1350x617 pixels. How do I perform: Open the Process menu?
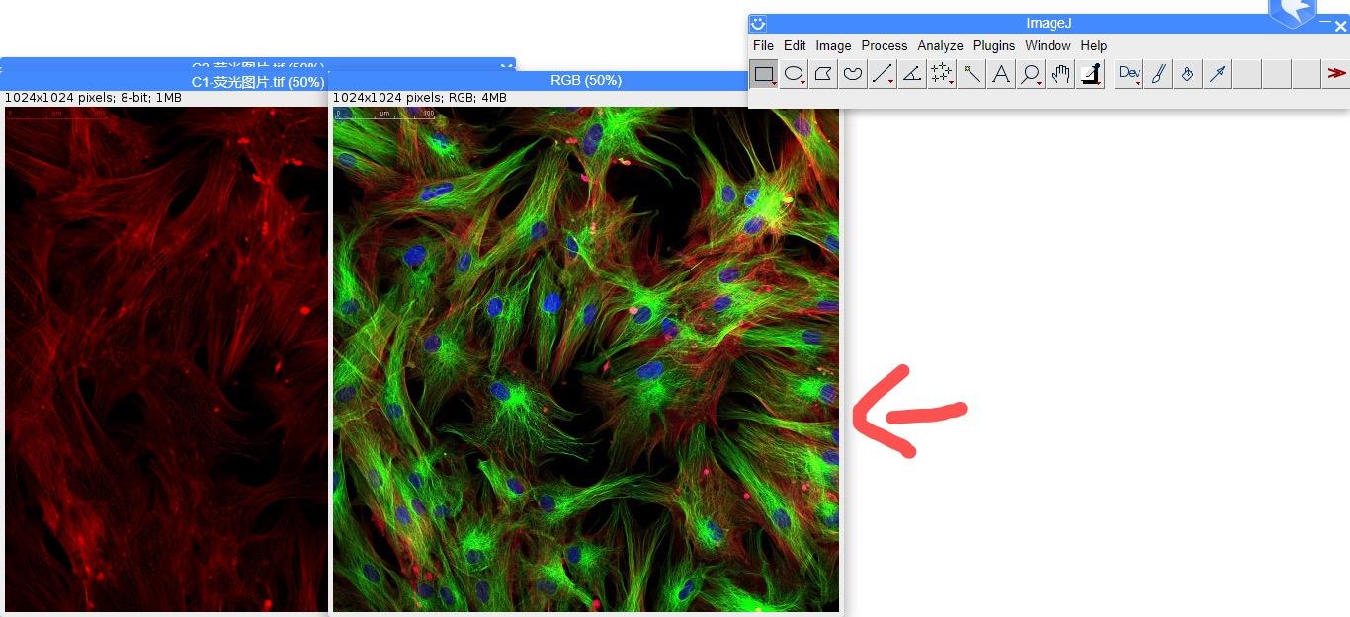tap(884, 45)
